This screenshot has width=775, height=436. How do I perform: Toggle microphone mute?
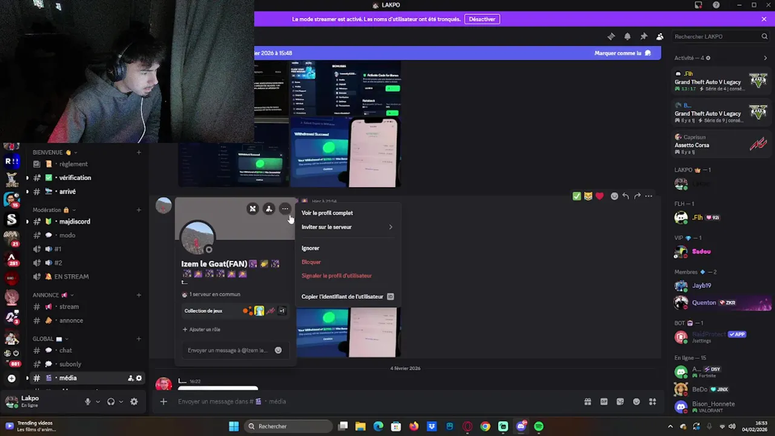[x=88, y=401]
